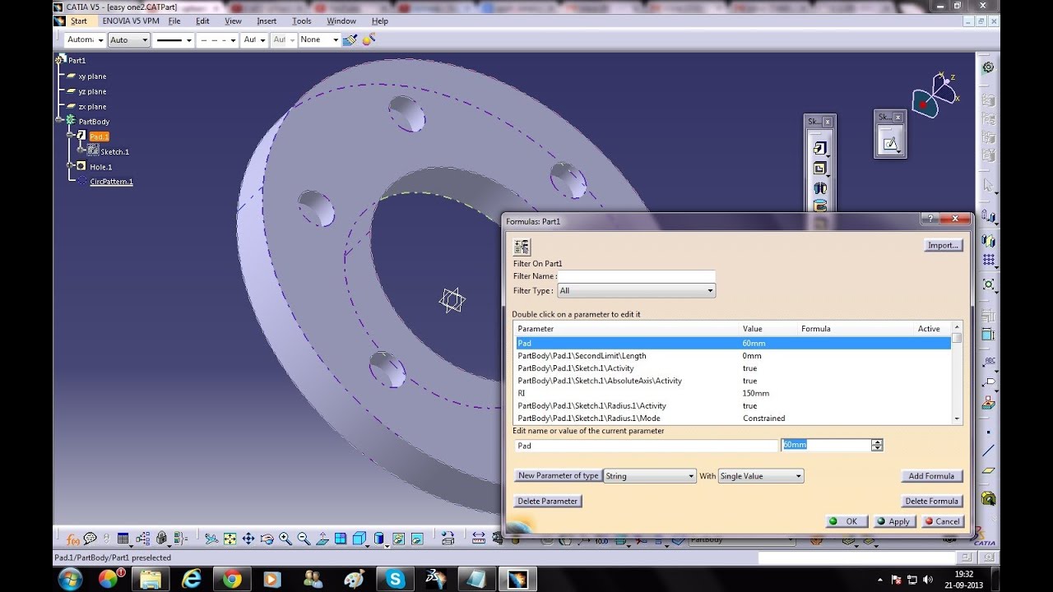Image resolution: width=1053 pixels, height=592 pixels.
Task: Click the Add Formula button
Action: (931, 476)
